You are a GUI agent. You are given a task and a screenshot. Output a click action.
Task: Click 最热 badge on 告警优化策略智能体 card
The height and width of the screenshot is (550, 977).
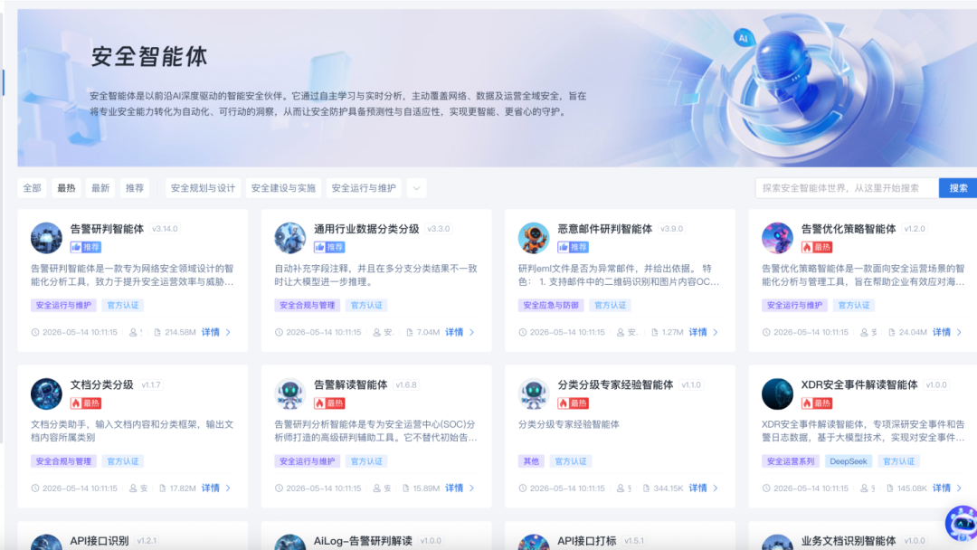(817, 247)
